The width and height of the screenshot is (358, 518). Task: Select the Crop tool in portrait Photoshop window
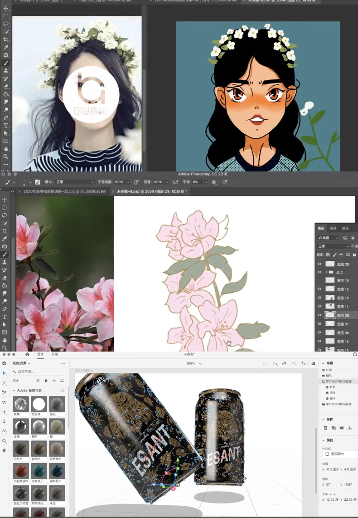pos(5,39)
